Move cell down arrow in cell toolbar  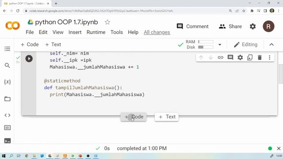click(x=210, y=57)
